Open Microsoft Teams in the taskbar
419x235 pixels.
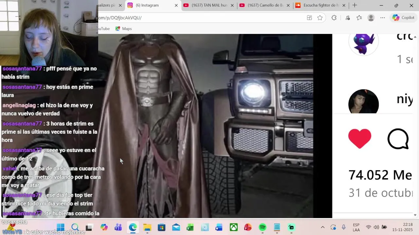pos(118,227)
